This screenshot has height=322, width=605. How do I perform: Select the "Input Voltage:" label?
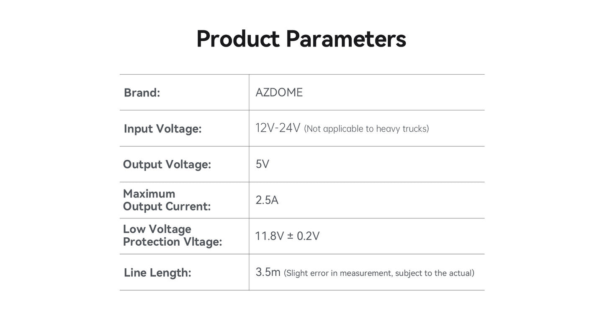pyautogui.click(x=162, y=129)
